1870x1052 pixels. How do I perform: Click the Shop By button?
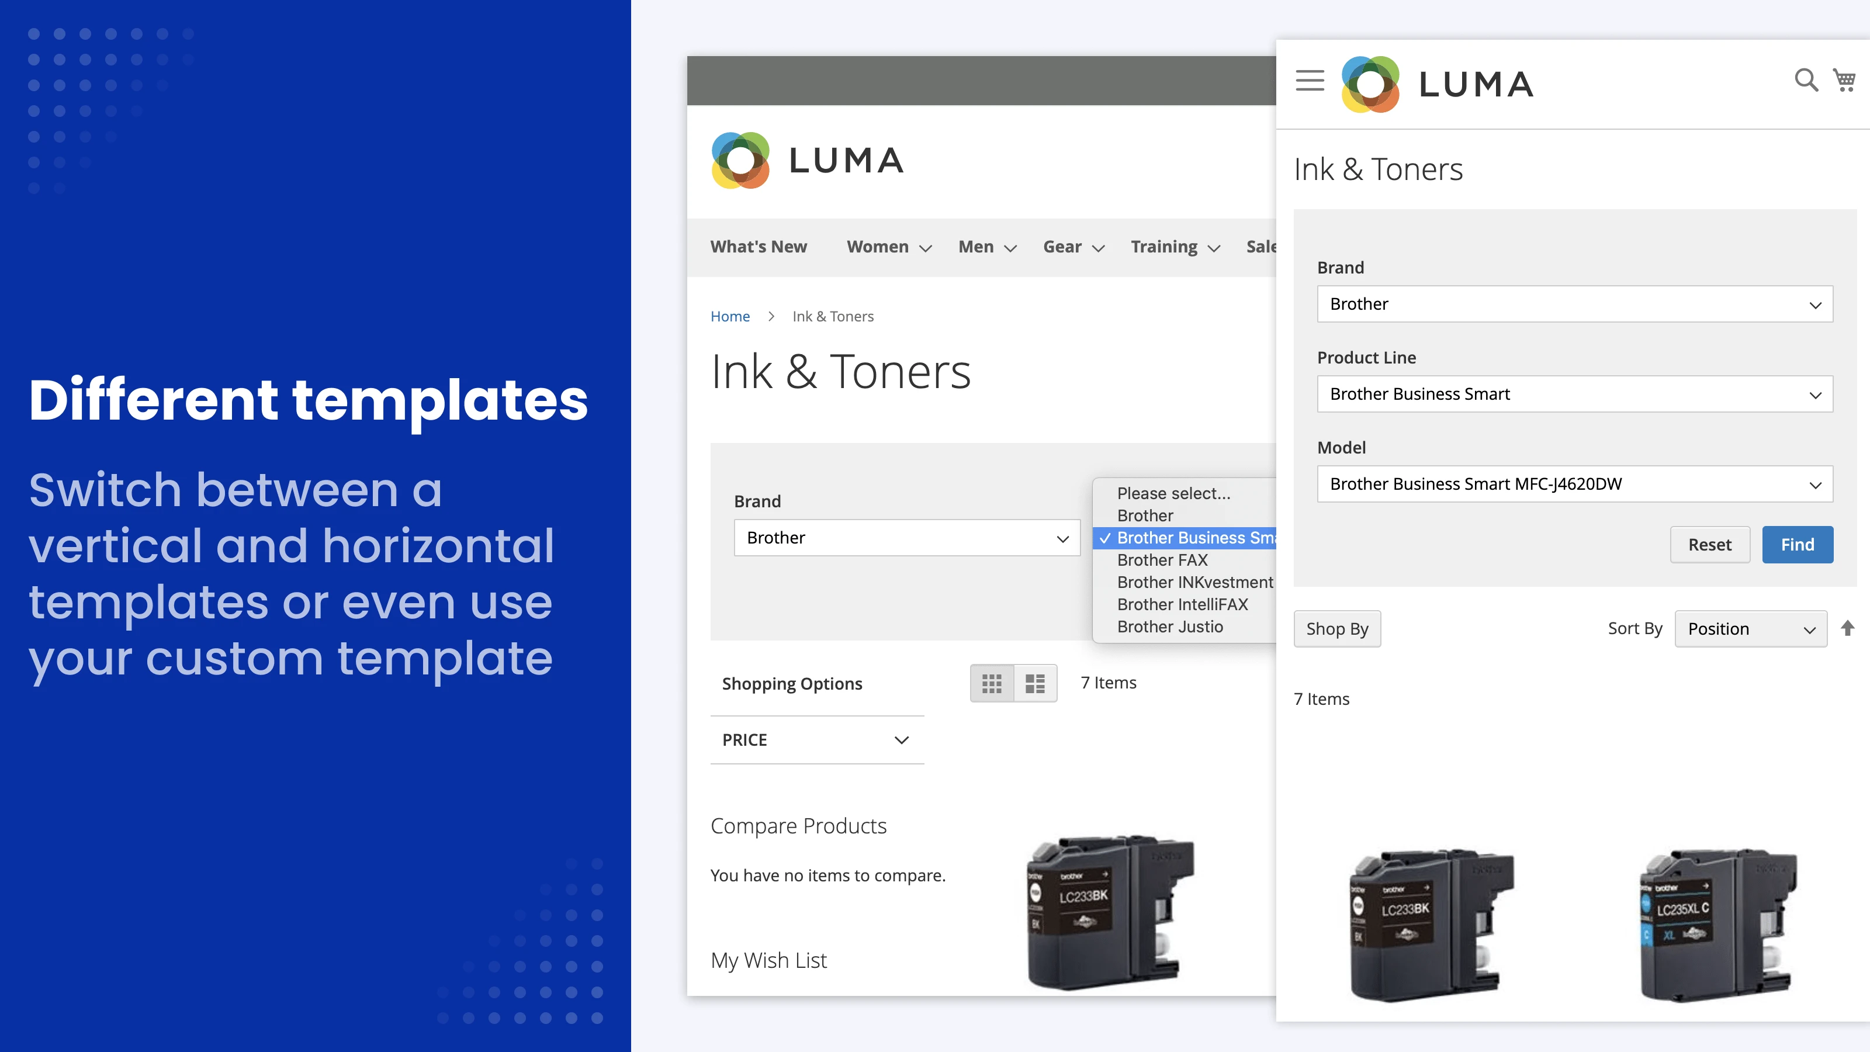point(1337,629)
